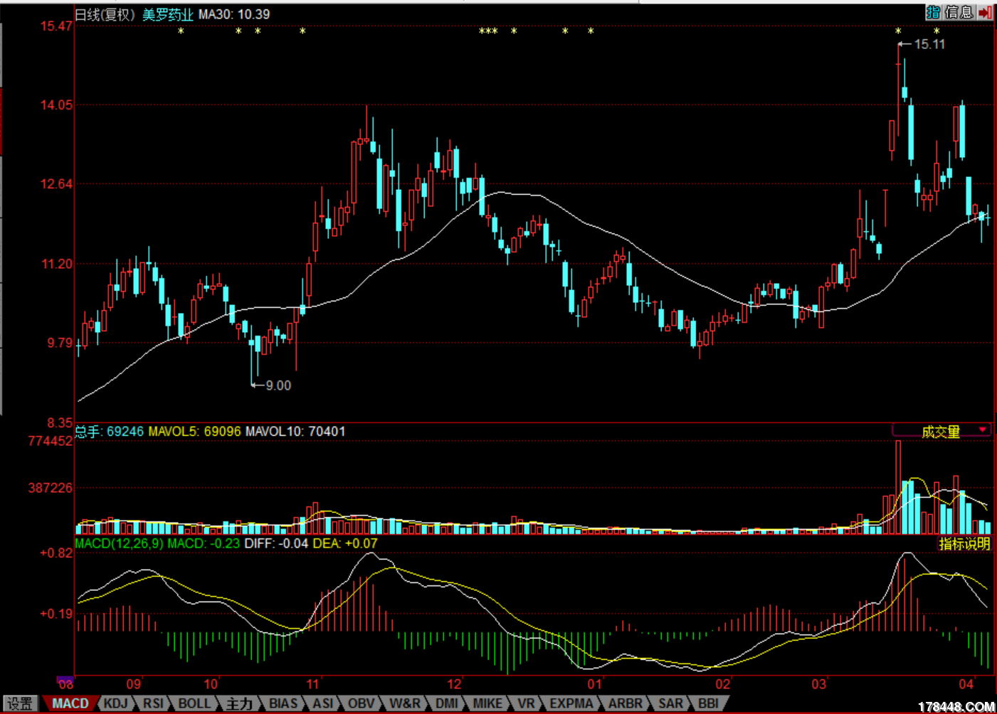This screenshot has width=997, height=714.
Task: Switch to the W&R indicator tab
Action: pyautogui.click(x=404, y=703)
